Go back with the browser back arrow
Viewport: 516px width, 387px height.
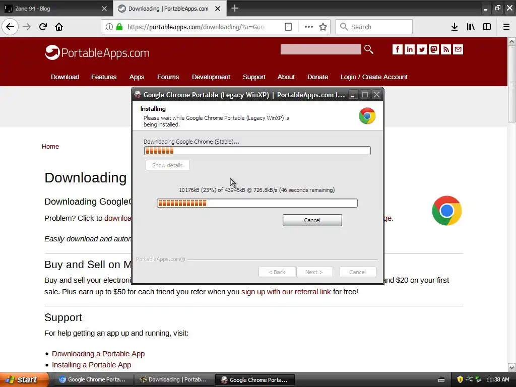tap(10, 27)
